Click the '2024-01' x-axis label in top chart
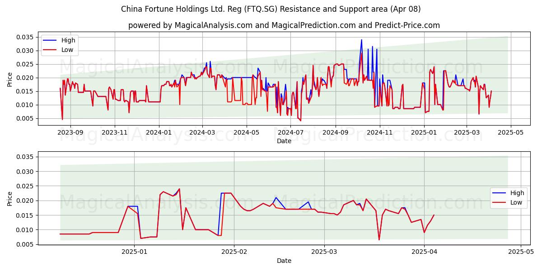Image resolution: width=542 pixels, height=271 pixels. 159,133
